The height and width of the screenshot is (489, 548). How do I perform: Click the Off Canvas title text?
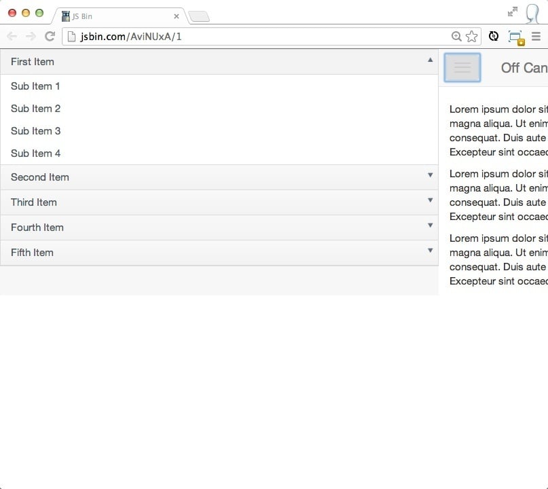524,68
